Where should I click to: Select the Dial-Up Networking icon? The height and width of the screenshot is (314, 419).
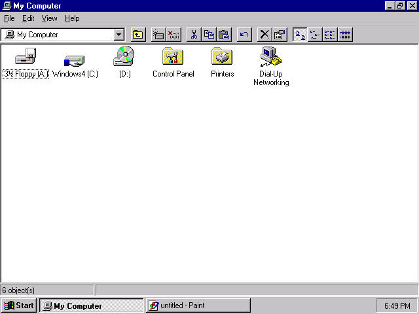click(x=271, y=56)
